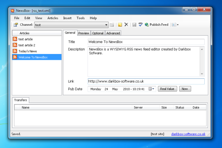Click the floppy disk save icon
The height and width of the screenshot is (148, 222).
134,25
